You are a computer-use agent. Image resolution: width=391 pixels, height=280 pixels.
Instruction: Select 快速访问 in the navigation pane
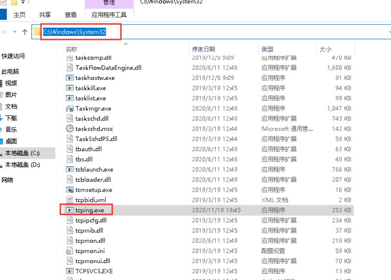coord(13,56)
